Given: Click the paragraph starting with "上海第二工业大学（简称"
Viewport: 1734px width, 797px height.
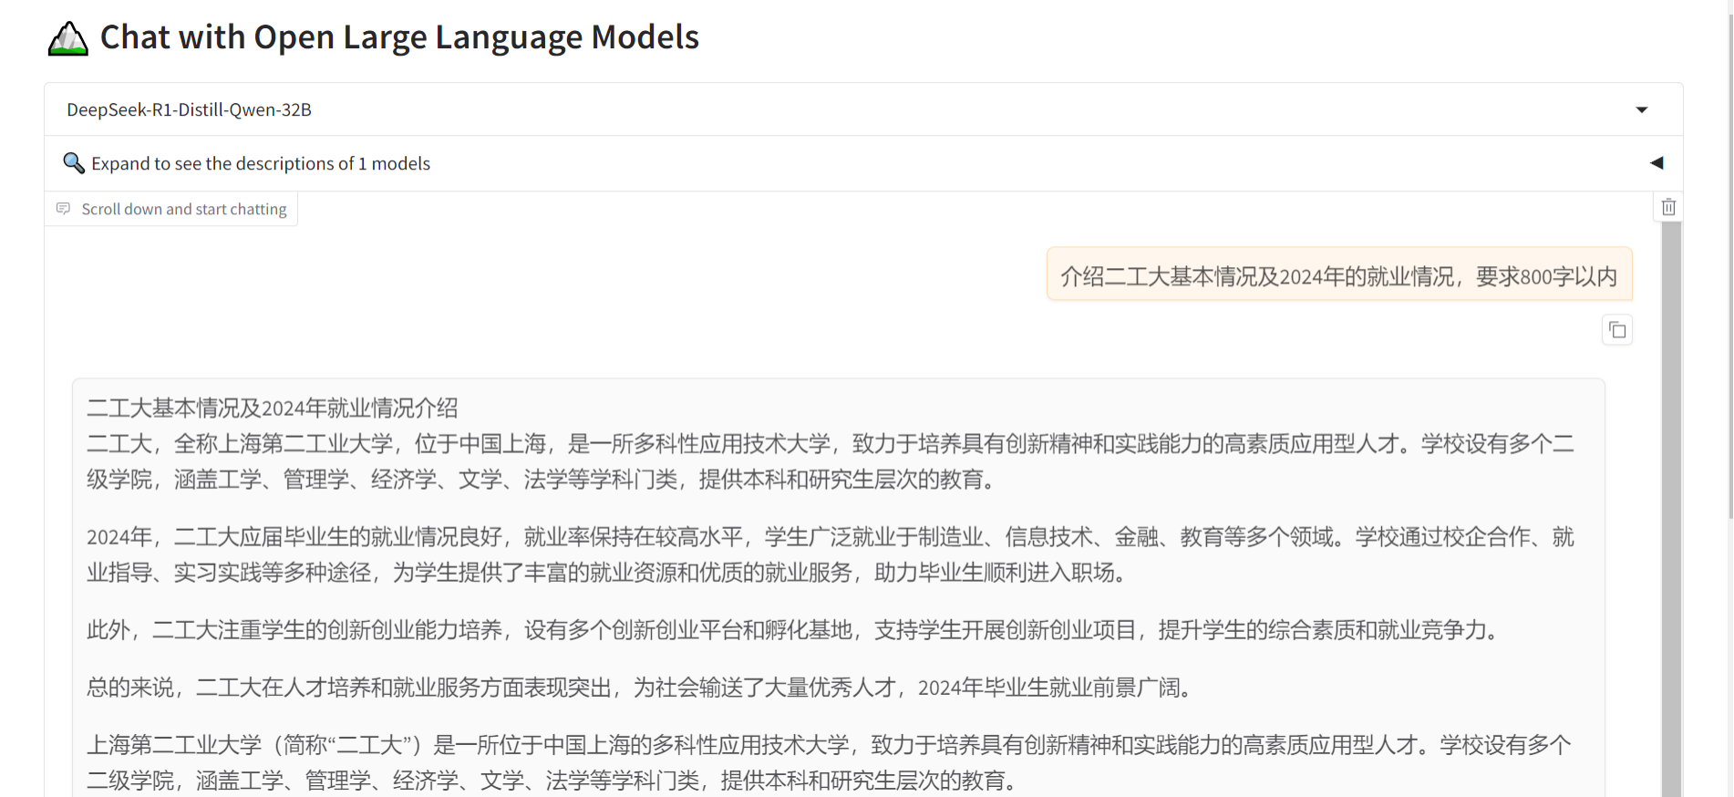Looking at the screenshot, I should pyautogui.click(x=830, y=762).
